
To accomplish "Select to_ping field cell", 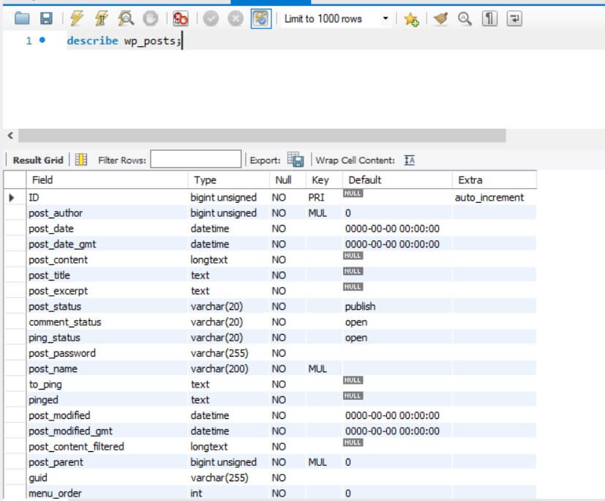I will (108, 385).
